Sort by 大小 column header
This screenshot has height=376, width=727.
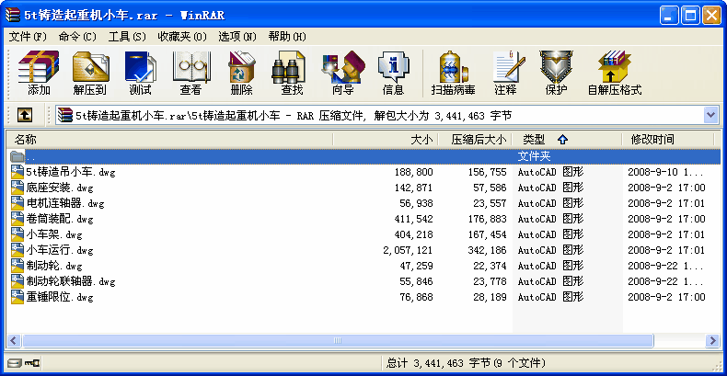click(x=386, y=140)
